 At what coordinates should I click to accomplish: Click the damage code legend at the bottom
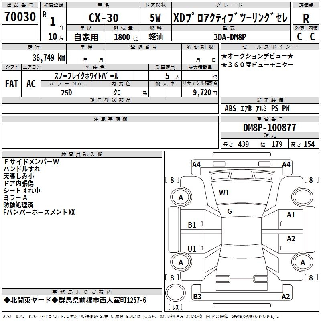click(x=141, y=316)
